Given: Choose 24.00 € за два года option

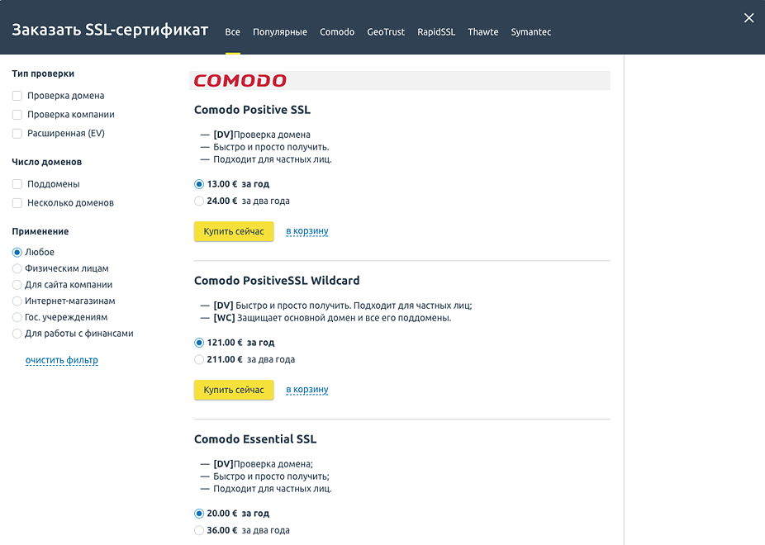Looking at the screenshot, I should click(x=198, y=201).
